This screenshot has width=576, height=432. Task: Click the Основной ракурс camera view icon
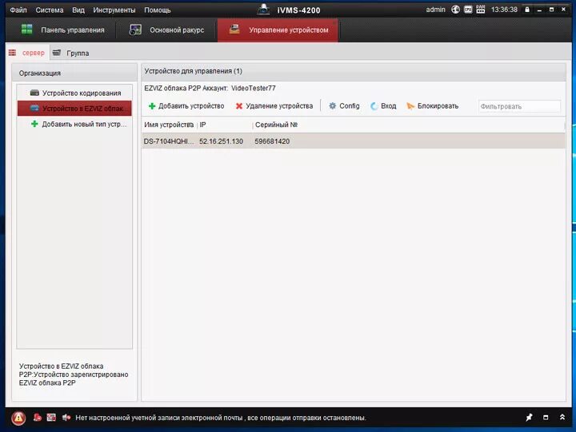135,30
